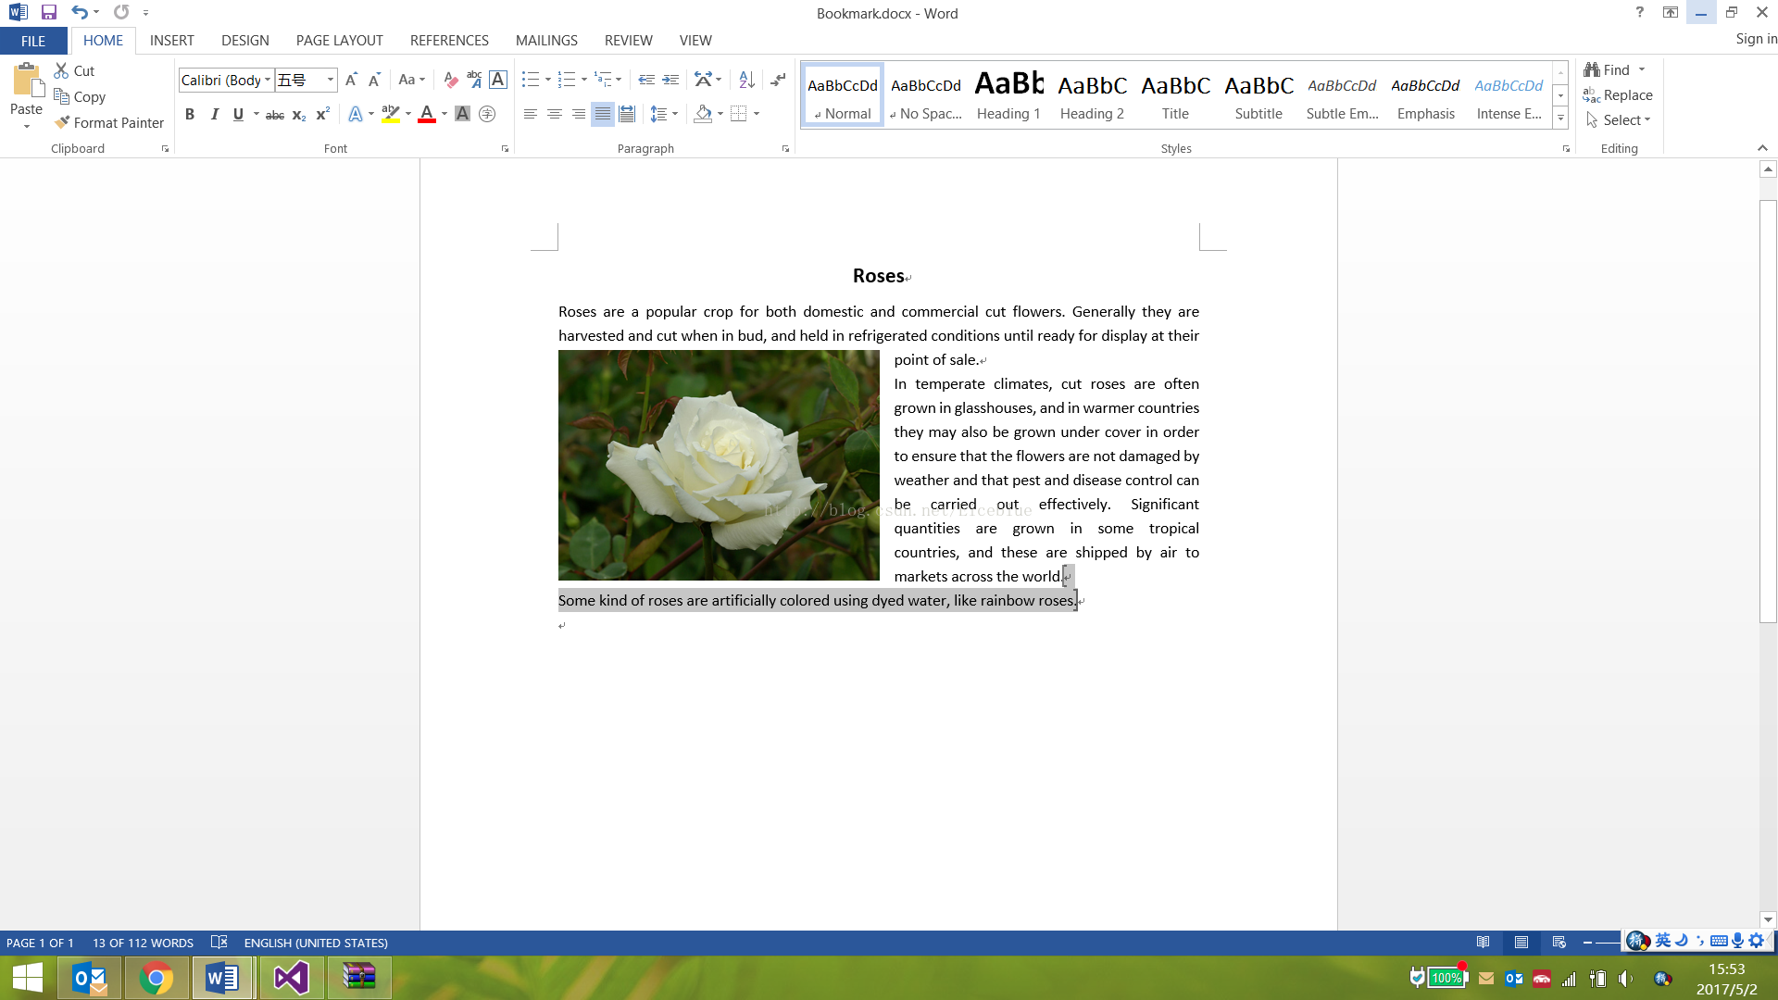The width and height of the screenshot is (1778, 1000).
Task: Open the Line Spacing dropdown
Action: pyautogui.click(x=664, y=114)
